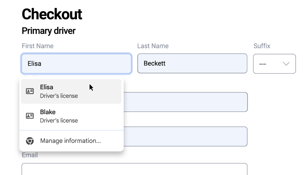
Task: Click the ID card icon beside Elisa
Action: coord(30,91)
